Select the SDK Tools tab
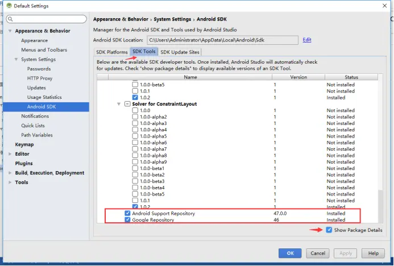 pos(144,51)
